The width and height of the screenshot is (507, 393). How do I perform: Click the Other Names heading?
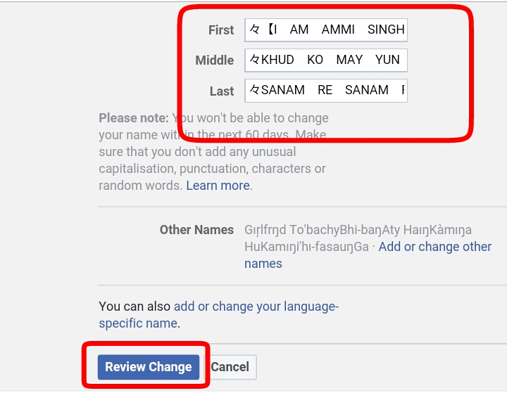196,230
